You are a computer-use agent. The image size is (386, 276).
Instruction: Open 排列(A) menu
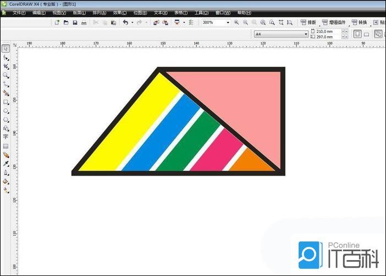click(100, 13)
